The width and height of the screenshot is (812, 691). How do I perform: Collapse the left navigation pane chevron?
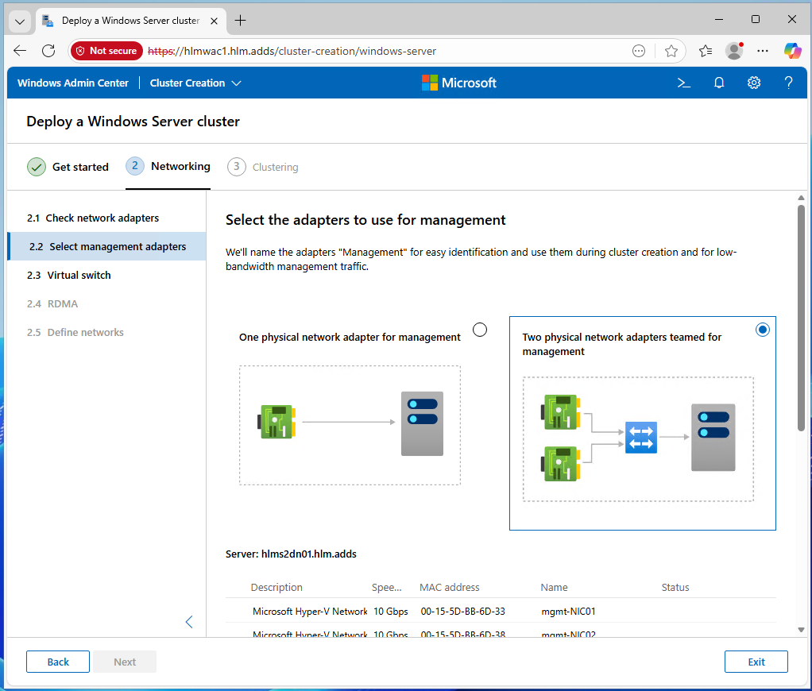(x=189, y=622)
